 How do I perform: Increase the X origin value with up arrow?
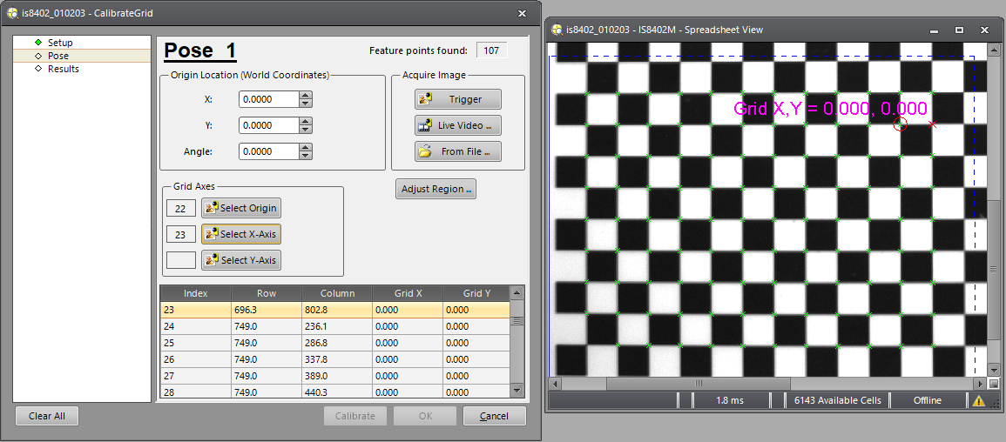click(x=305, y=96)
